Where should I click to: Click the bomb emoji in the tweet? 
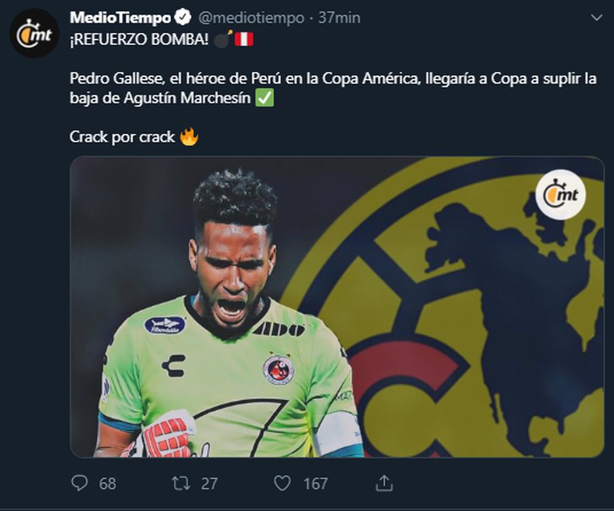click(x=223, y=39)
